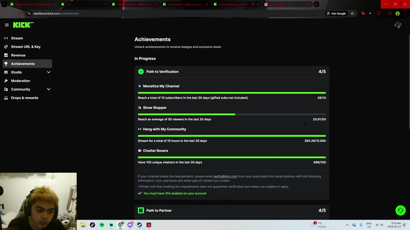Switch to the Instagram browser tab
410x230 pixels.
tap(287, 4)
